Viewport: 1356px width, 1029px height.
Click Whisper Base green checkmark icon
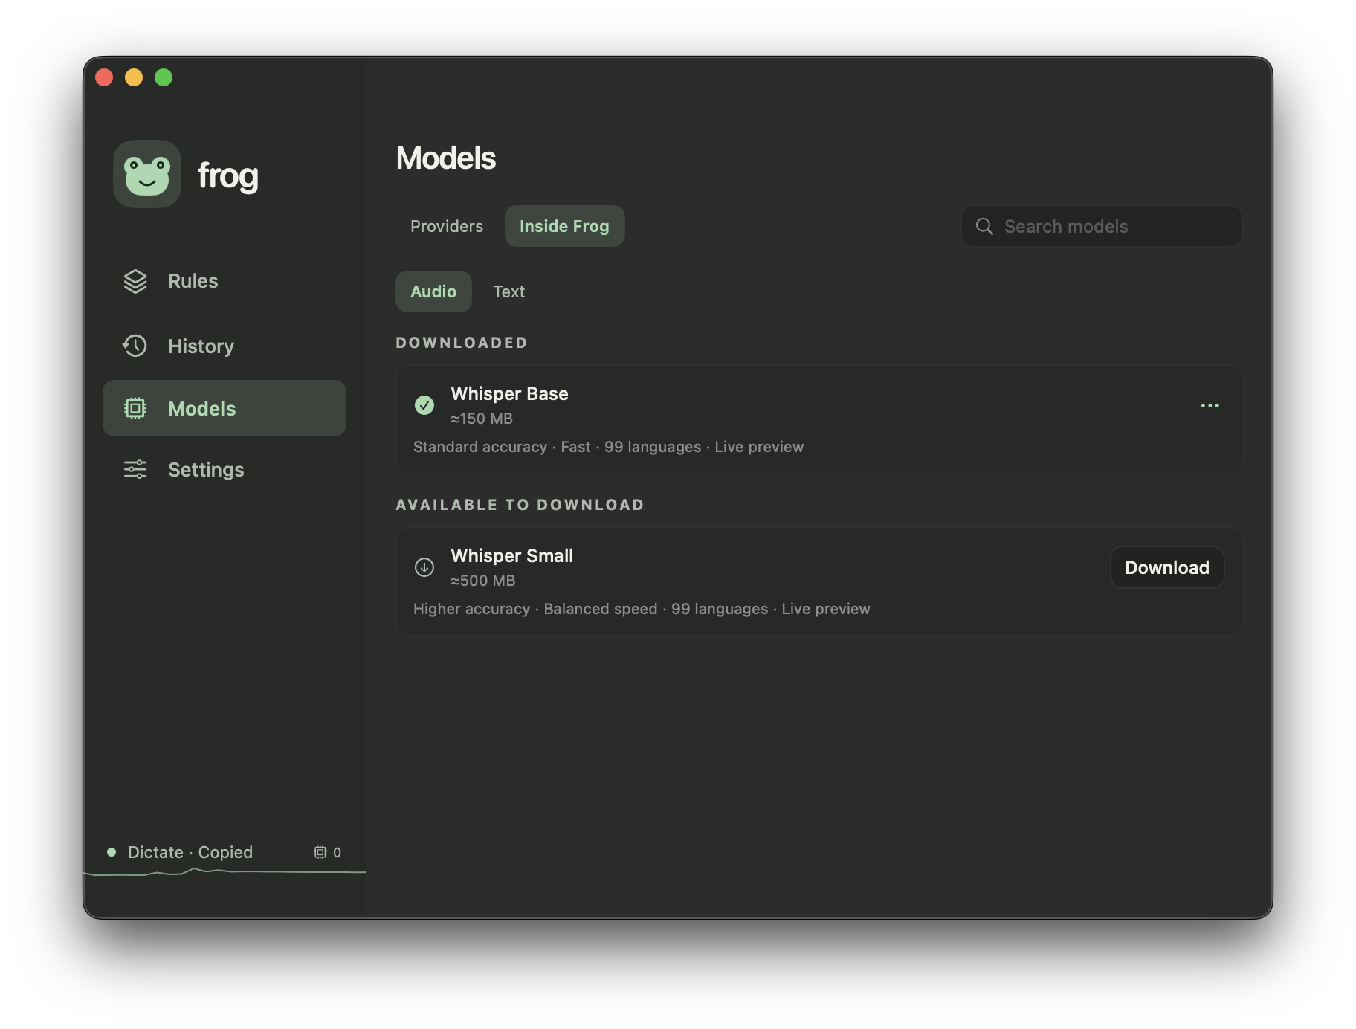point(424,405)
